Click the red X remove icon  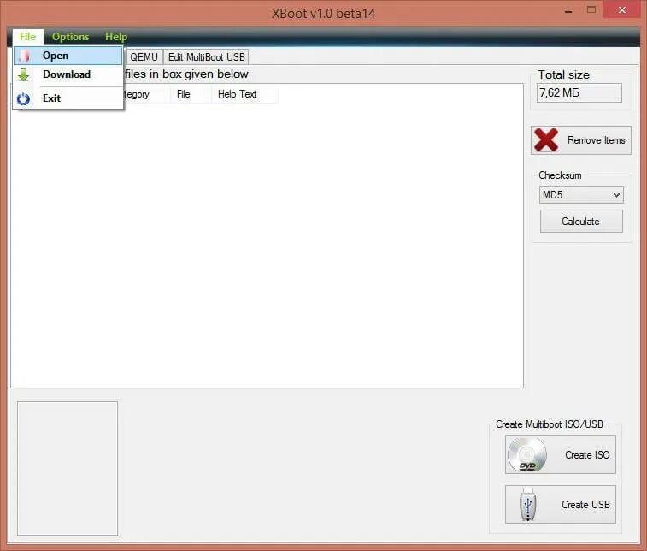click(x=546, y=140)
